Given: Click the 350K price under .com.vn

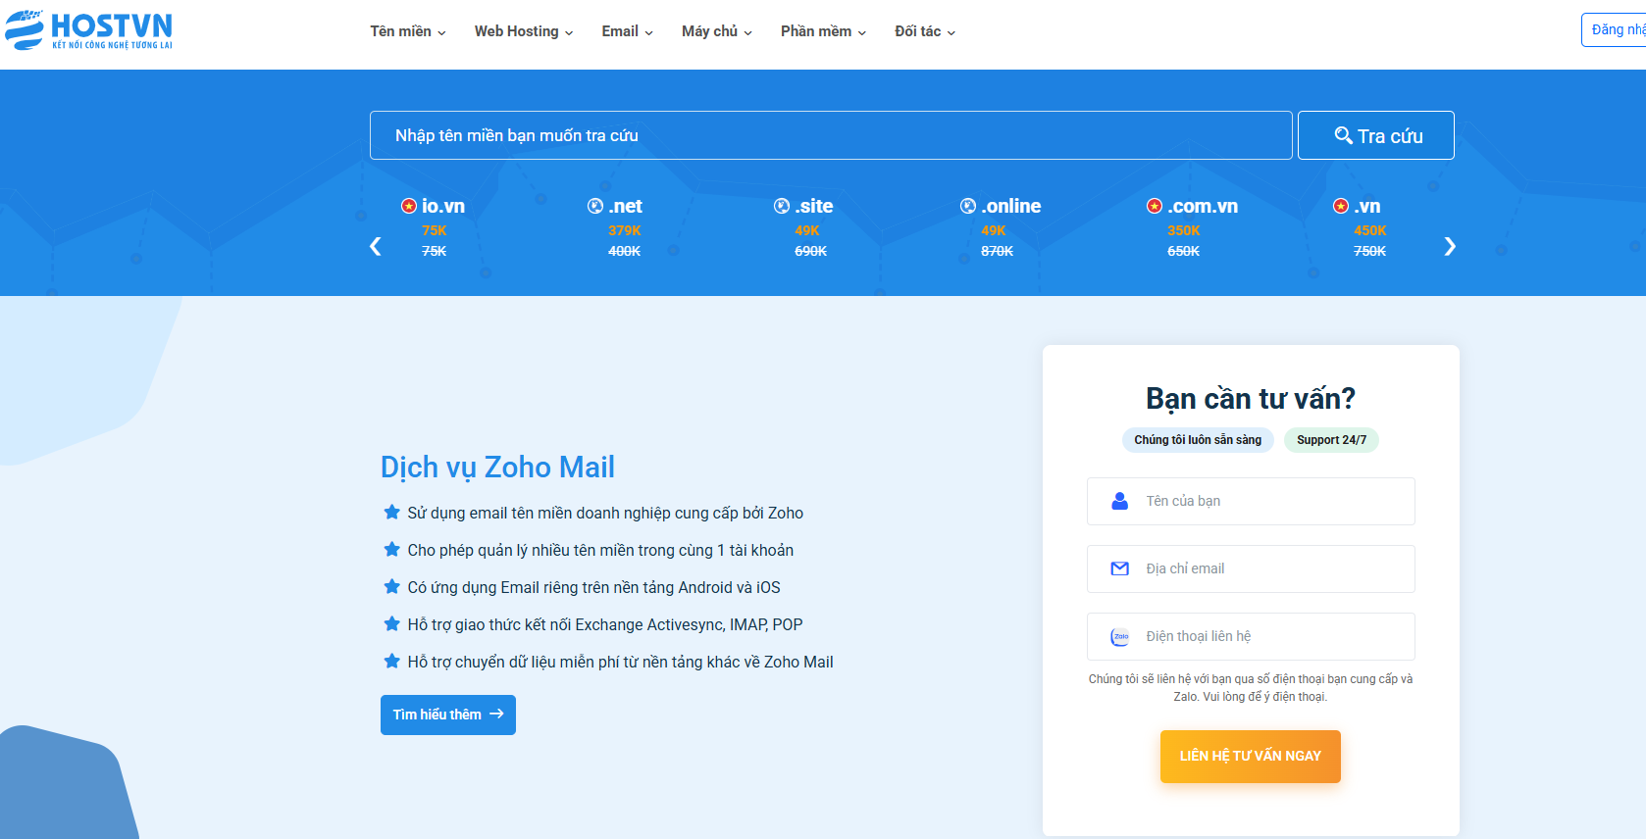Looking at the screenshot, I should [1184, 230].
